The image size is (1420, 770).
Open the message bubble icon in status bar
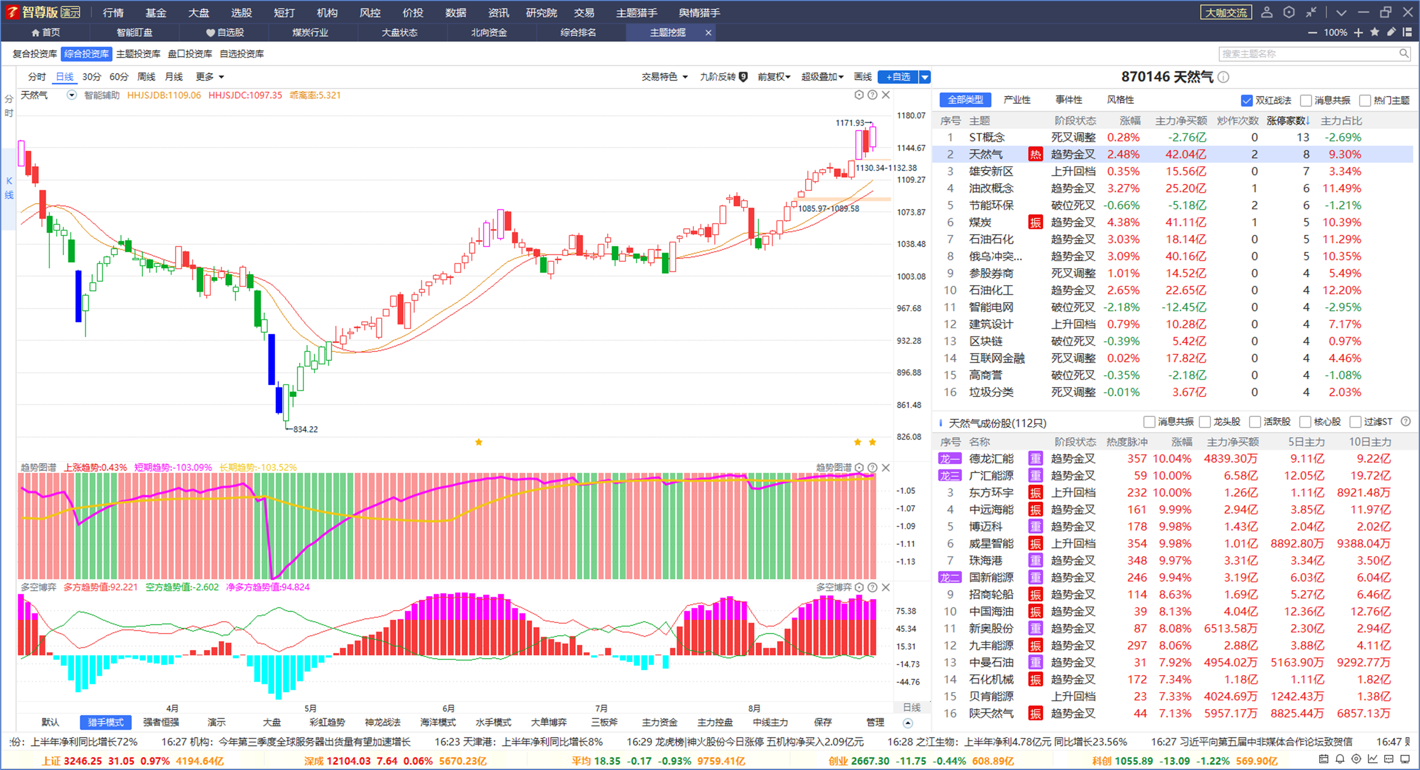(1389, 759)
